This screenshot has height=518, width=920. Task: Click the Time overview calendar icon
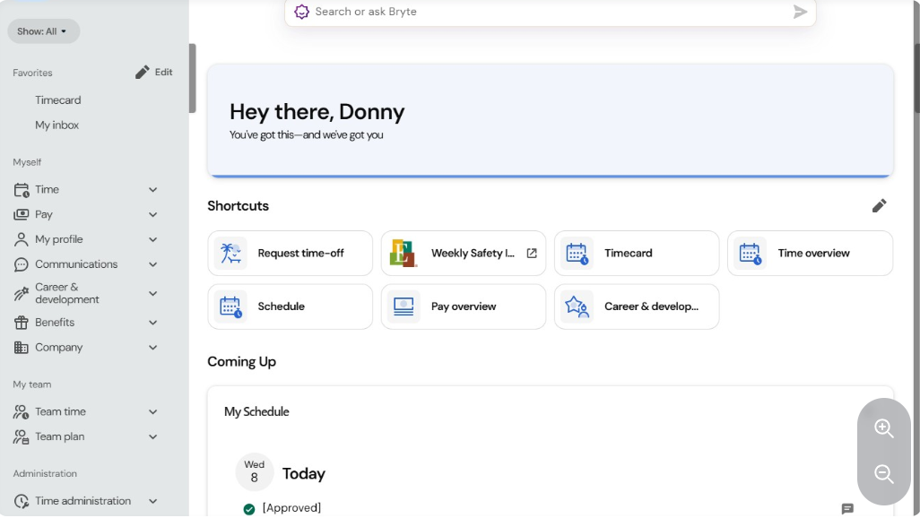pyautogui.click(x=750, y=254)
